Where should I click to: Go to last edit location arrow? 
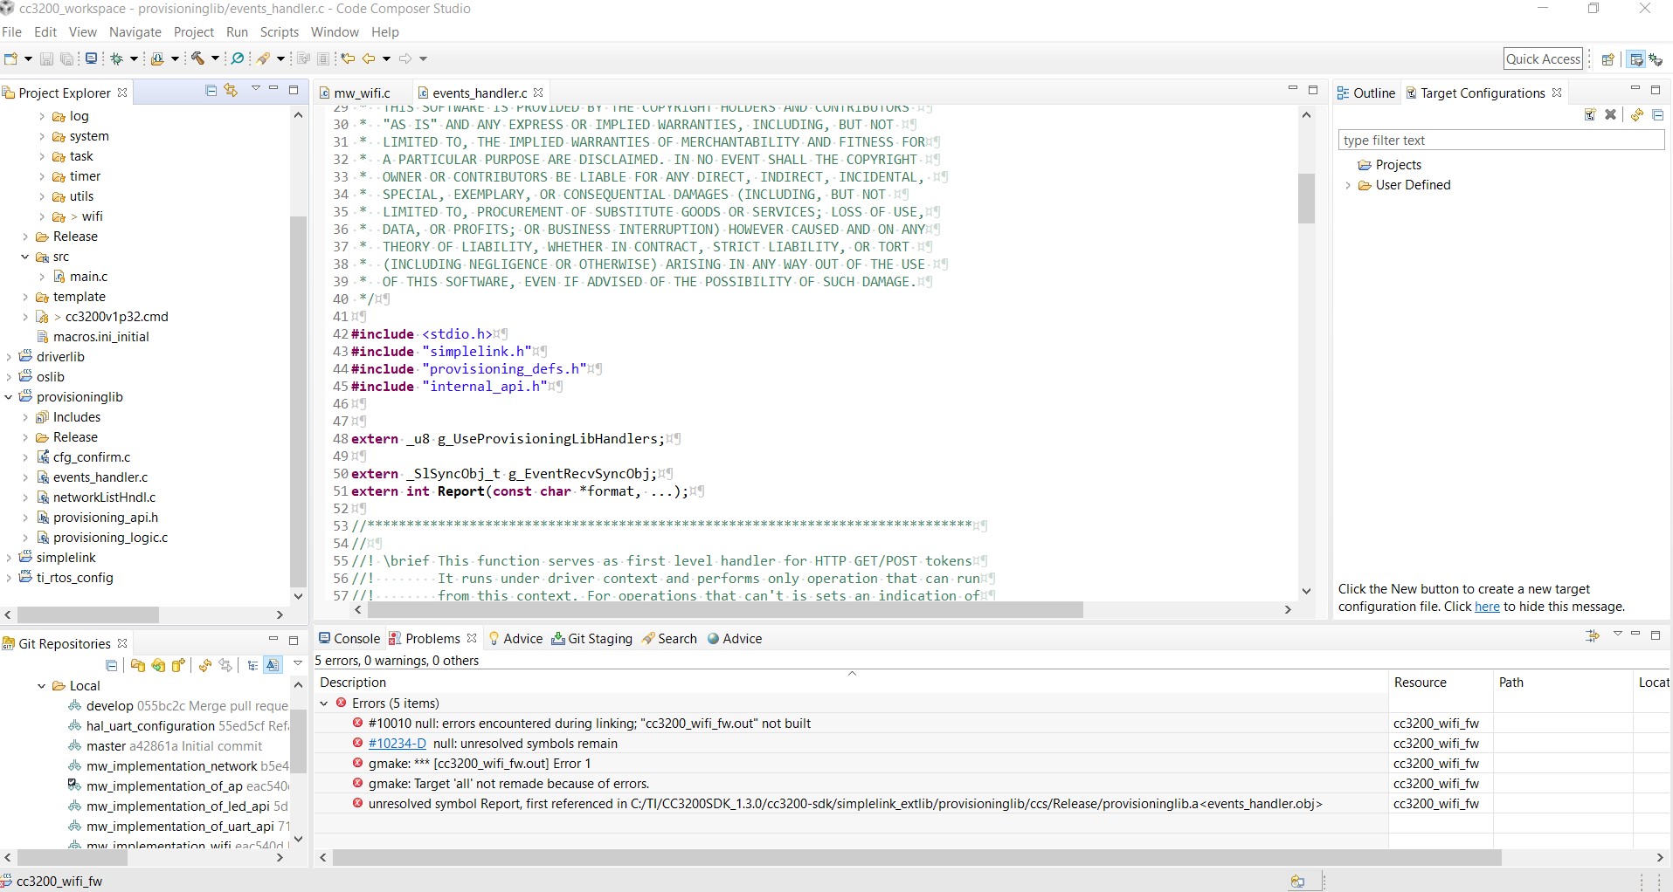348,58
